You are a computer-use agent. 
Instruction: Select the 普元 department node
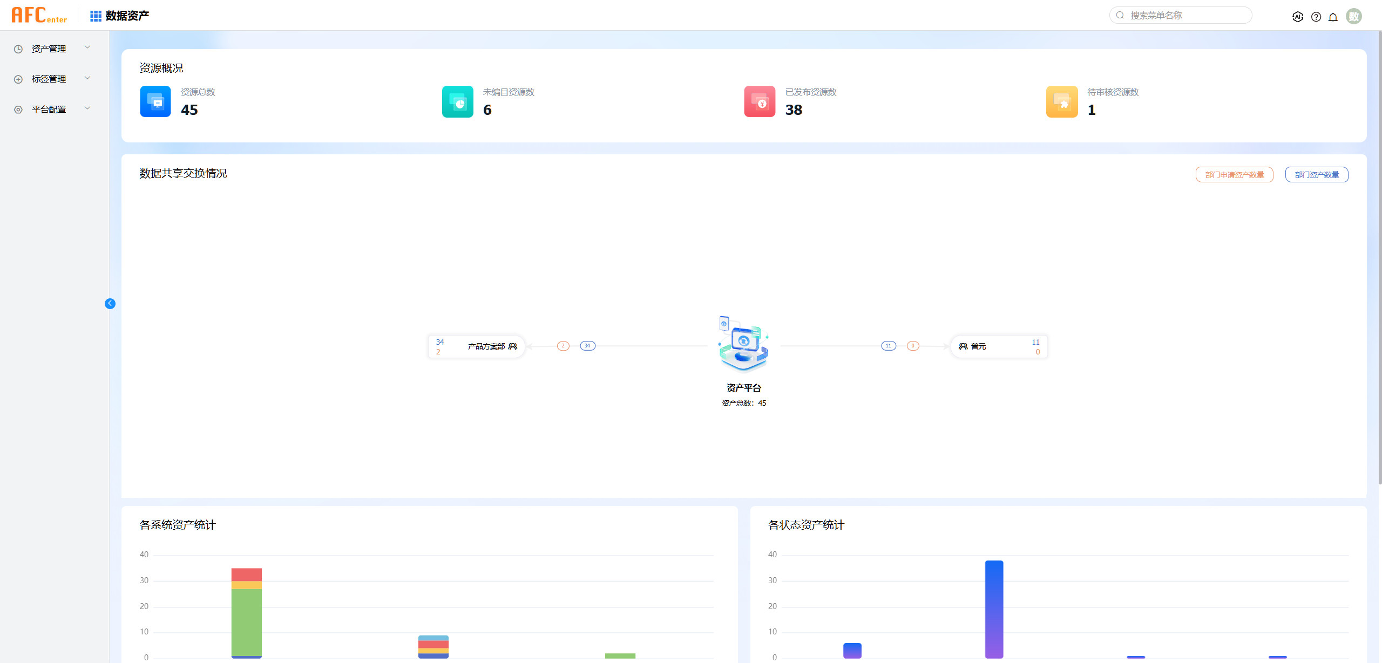click(x=999, y=346)
